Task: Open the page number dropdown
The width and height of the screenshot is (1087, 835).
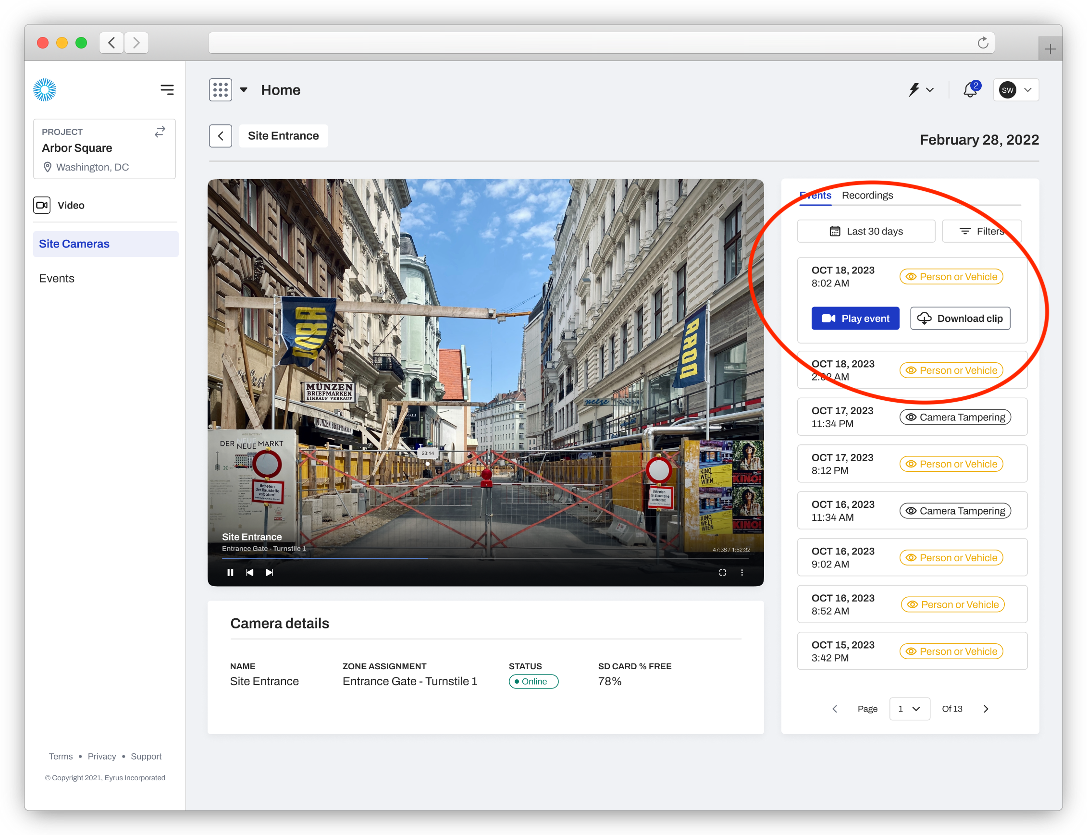Action: click(909, 709)
